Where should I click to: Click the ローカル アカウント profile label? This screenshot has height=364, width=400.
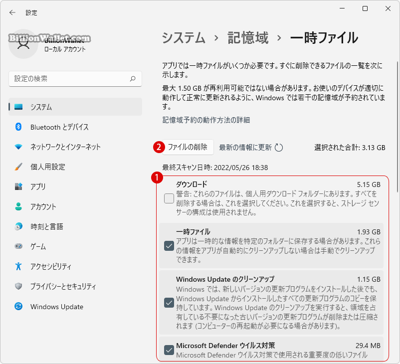click(65, 49)
